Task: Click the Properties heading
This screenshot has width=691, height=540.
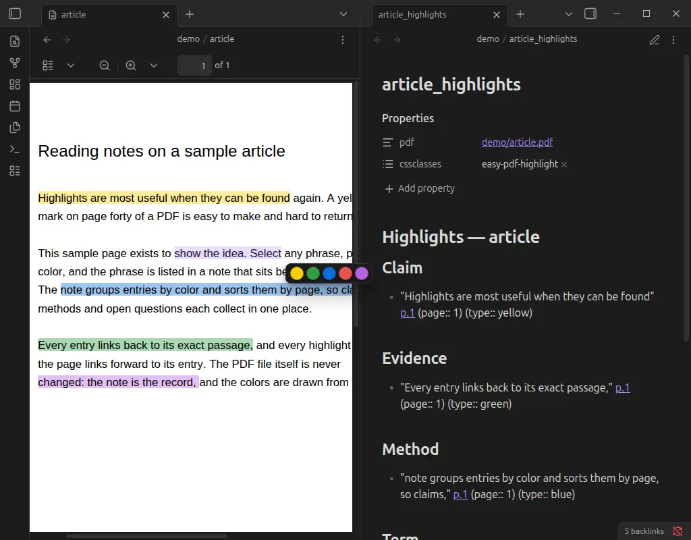Action: tap(408, 118)
